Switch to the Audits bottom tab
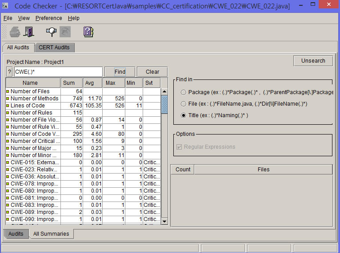The width and height of the screenshot is (340, 253). pyautogui.click(x=16, y=234)
